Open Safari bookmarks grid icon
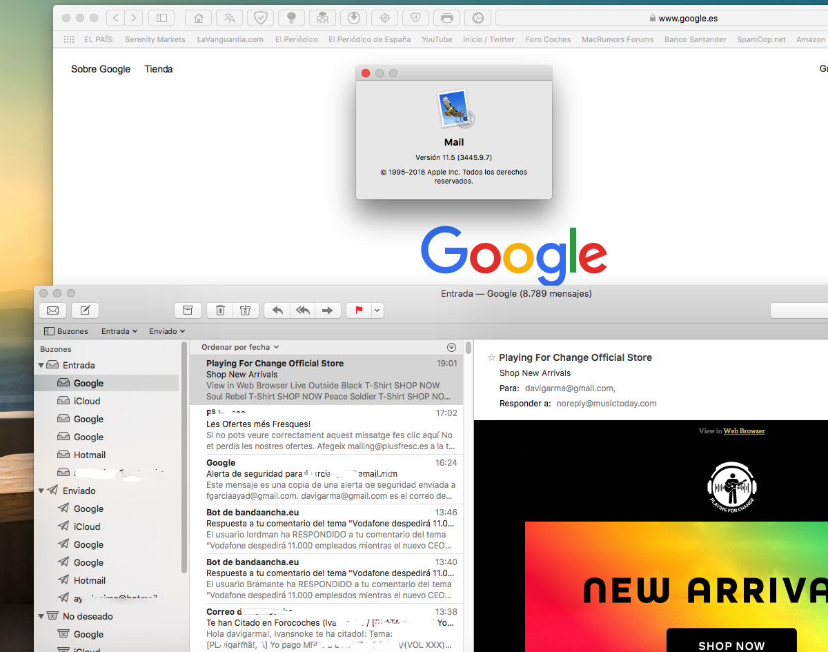This screenshot has height=652, width=828. pos(69,39)
